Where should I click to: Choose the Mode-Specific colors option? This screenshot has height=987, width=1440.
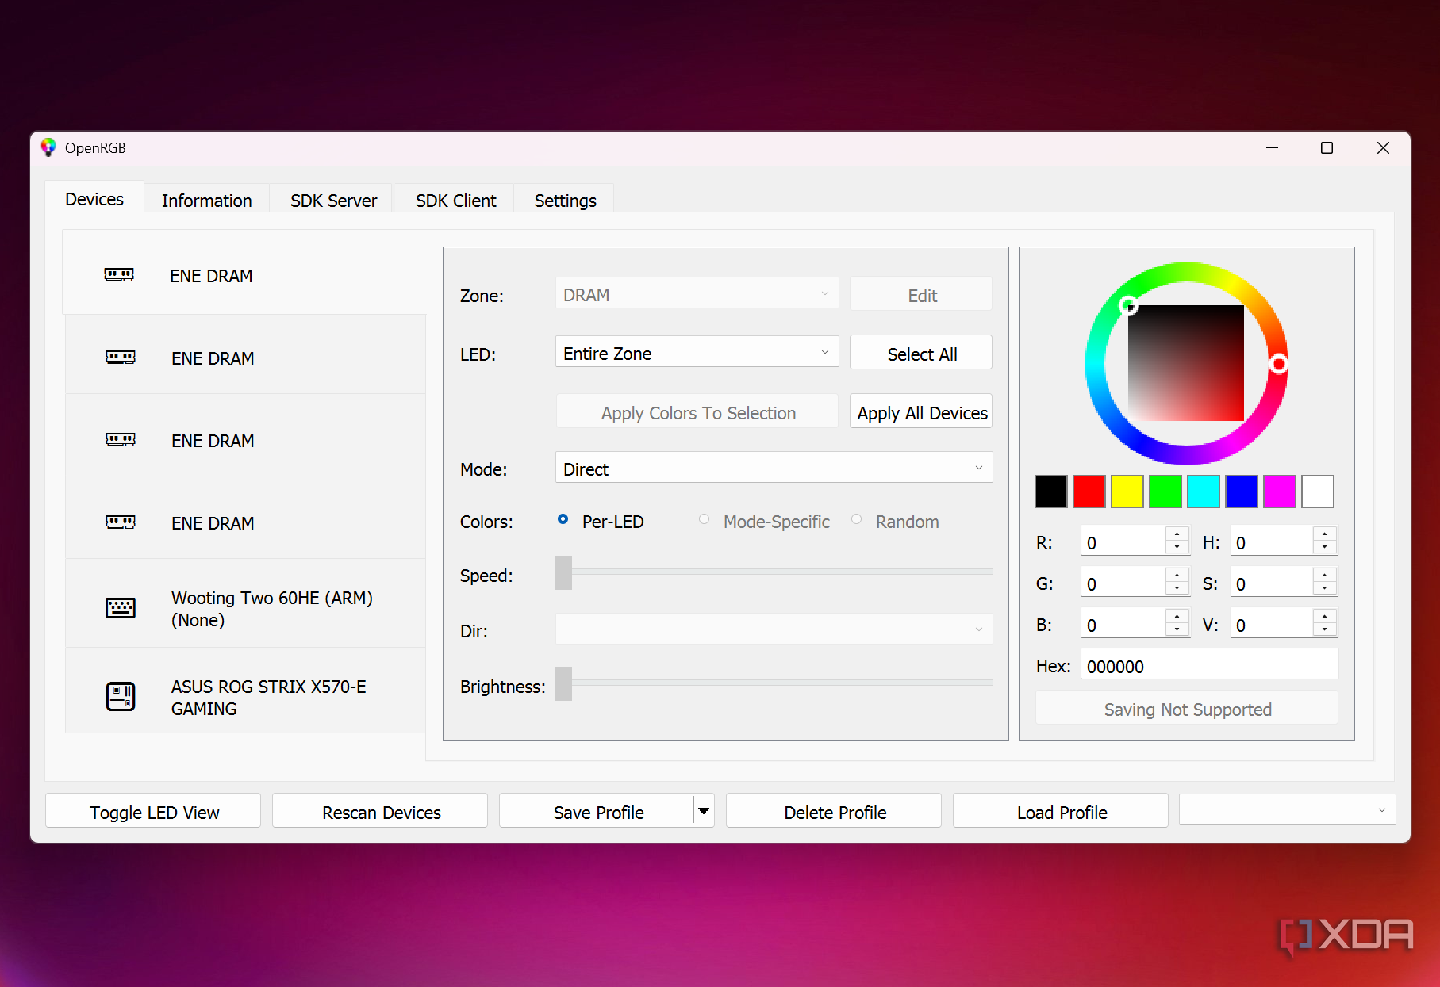(x=704, y=520)
